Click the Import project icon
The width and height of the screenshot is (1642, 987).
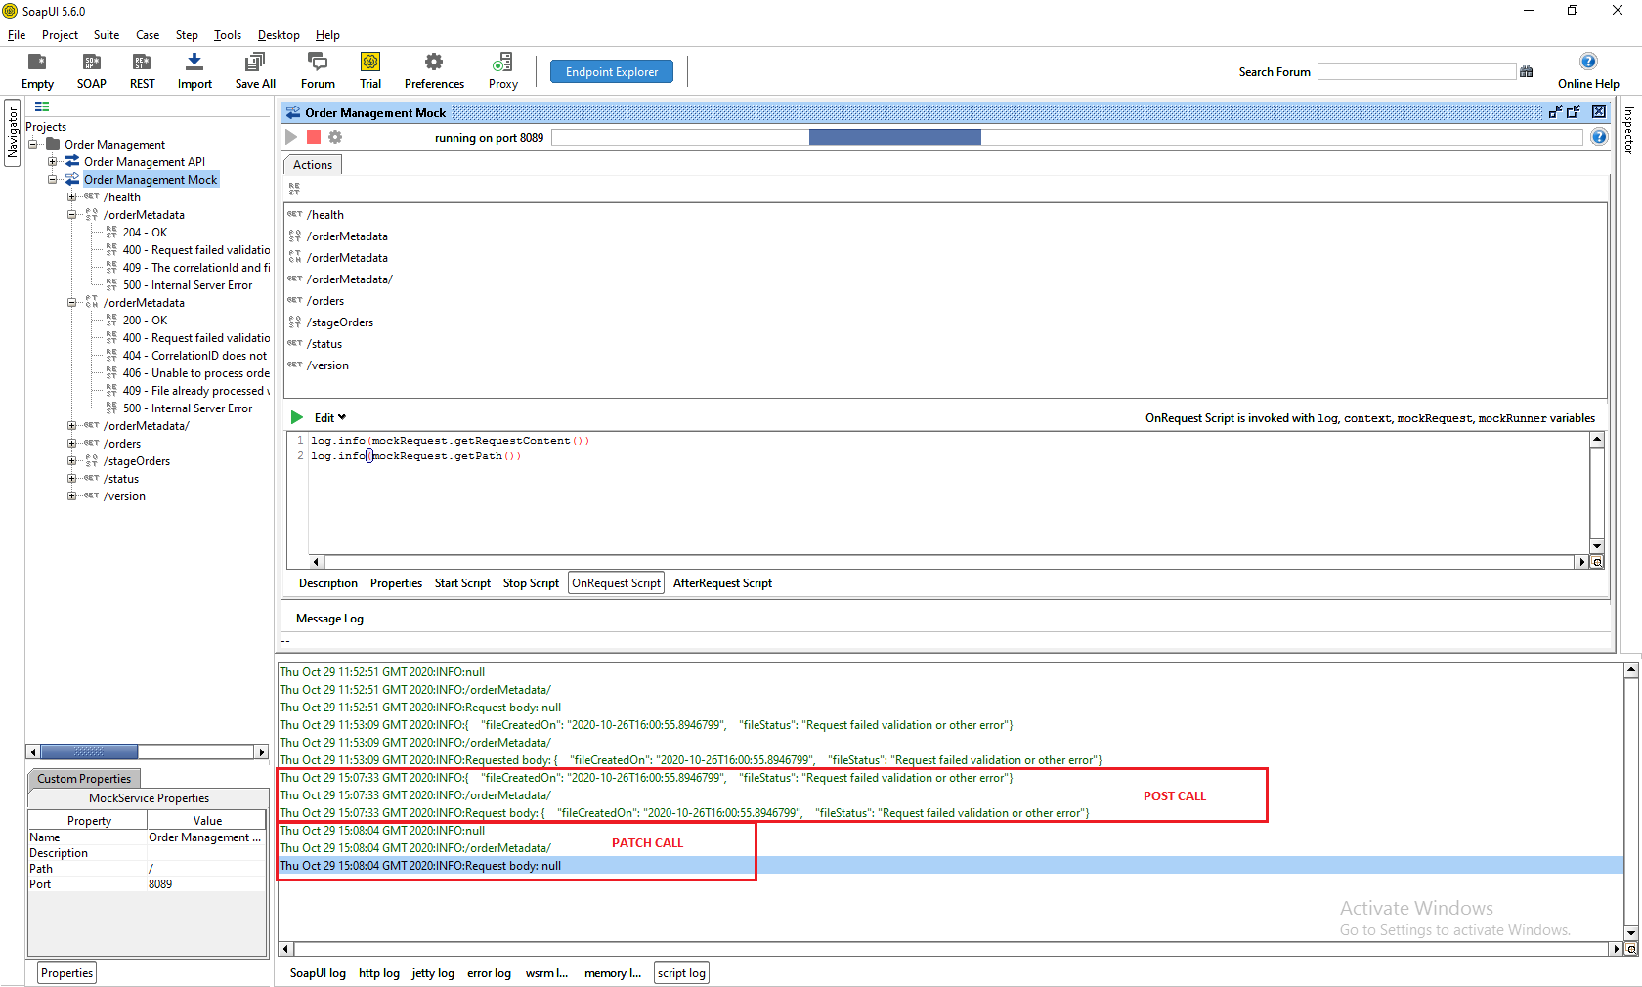click(x=194, y=63)
